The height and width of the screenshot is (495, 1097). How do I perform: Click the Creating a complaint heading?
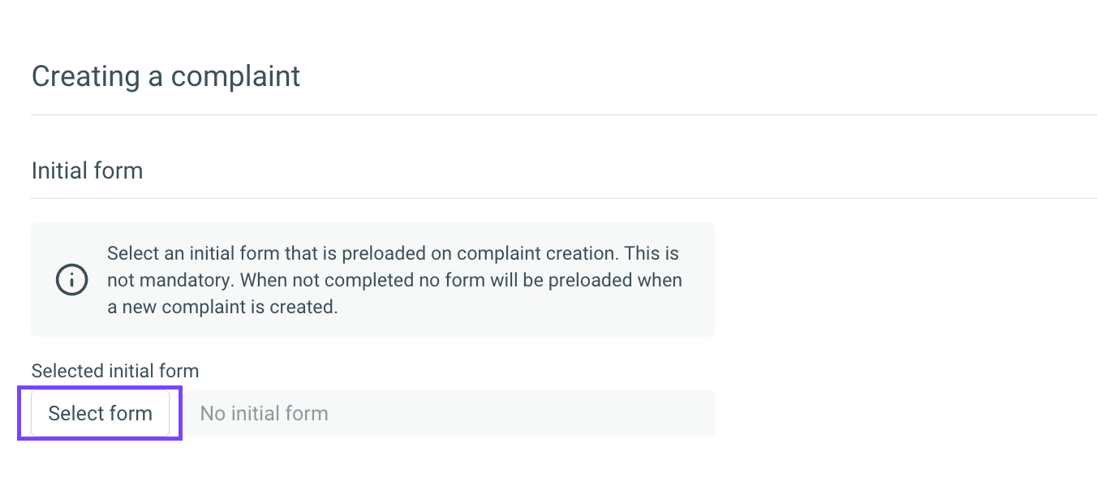pos(166,76)
